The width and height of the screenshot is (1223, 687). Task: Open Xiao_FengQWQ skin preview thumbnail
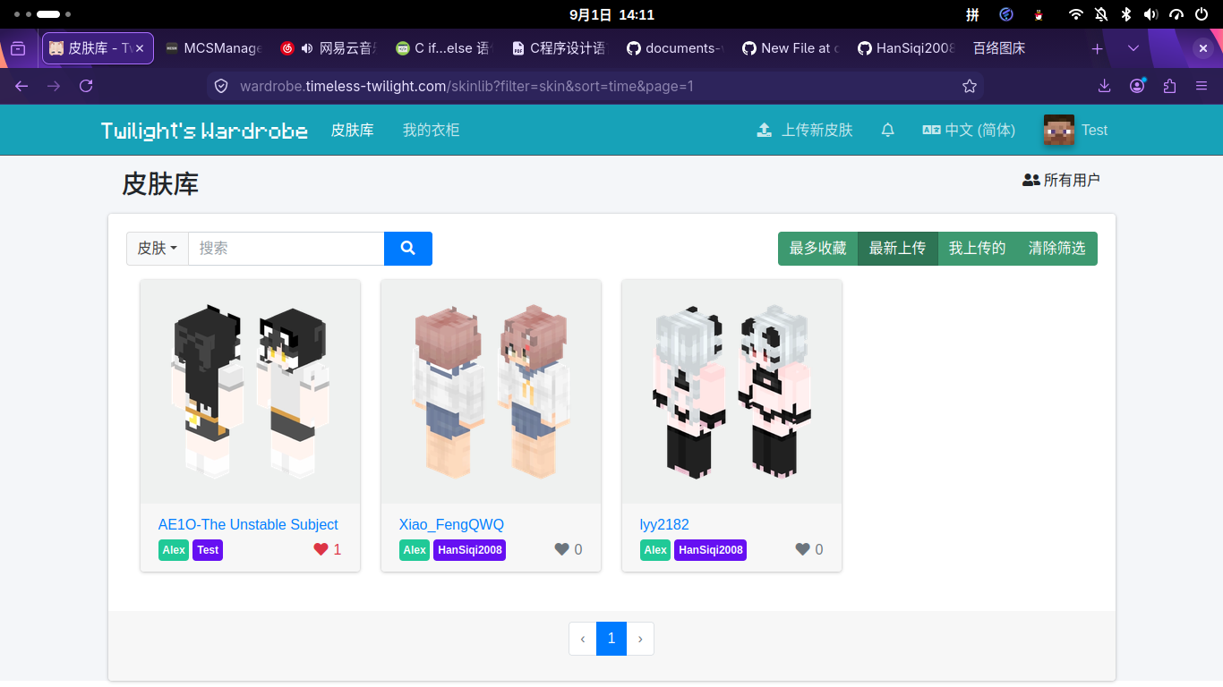(491, 392)
